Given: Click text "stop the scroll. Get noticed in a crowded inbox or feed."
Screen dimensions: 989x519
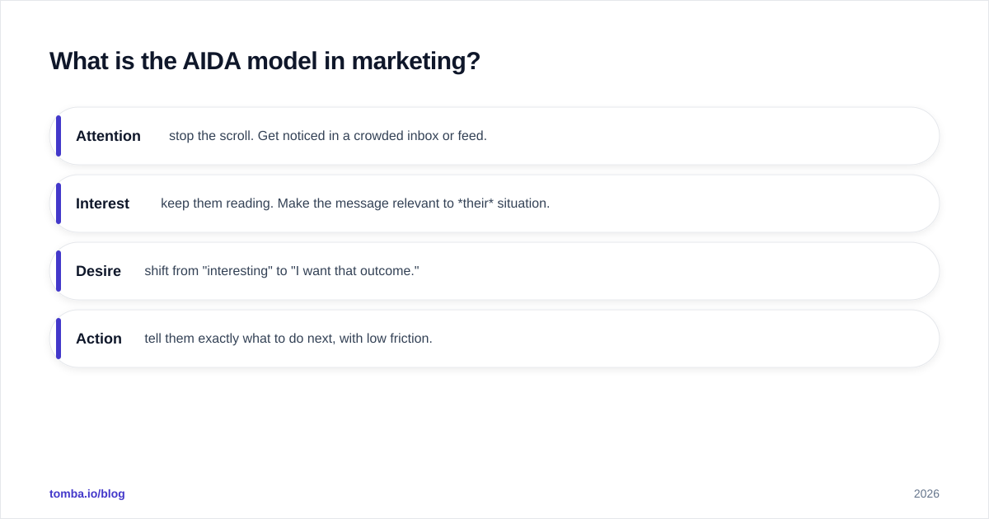Looking at the screenshot, I should point(328,136).
